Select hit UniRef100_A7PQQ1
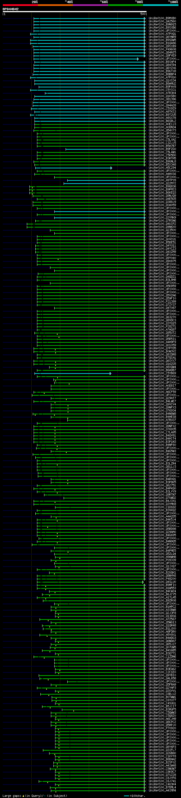The width and height of the screenshot is (181, 798). click(x=162, y=34)
